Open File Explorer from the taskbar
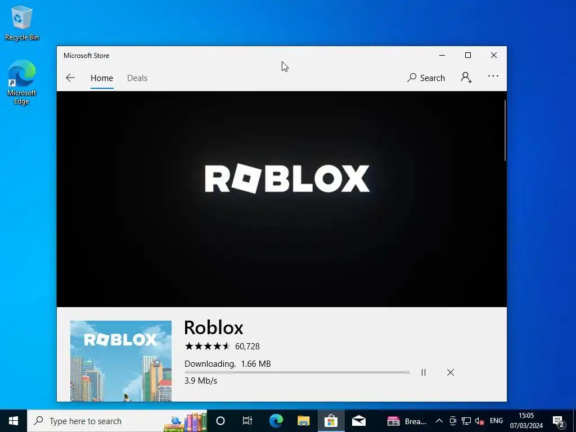Viewport: 576px width, 432px height. pos(303,421)
